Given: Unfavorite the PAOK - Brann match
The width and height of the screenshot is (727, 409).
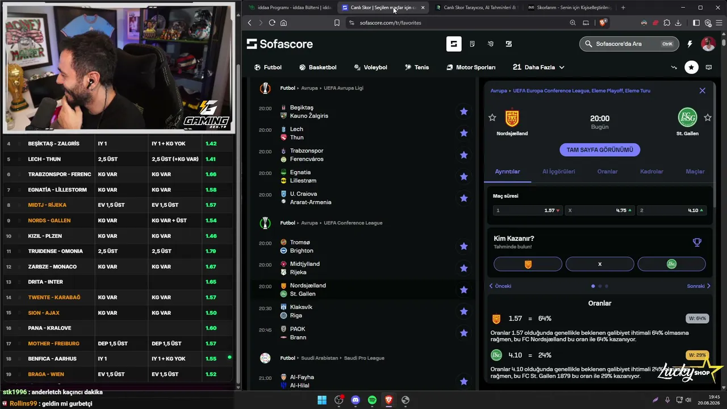Looking at the screenshot, I should tap(464, 333).
